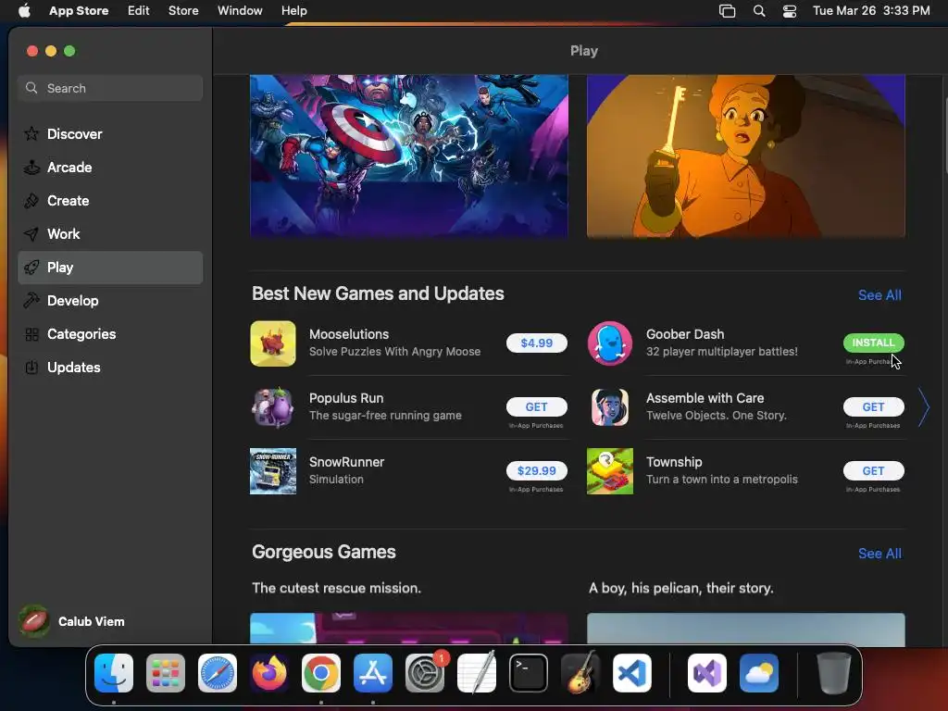Click the App Store search field
The width and height of the screenshot is (948, 711).
click(110, 88)
